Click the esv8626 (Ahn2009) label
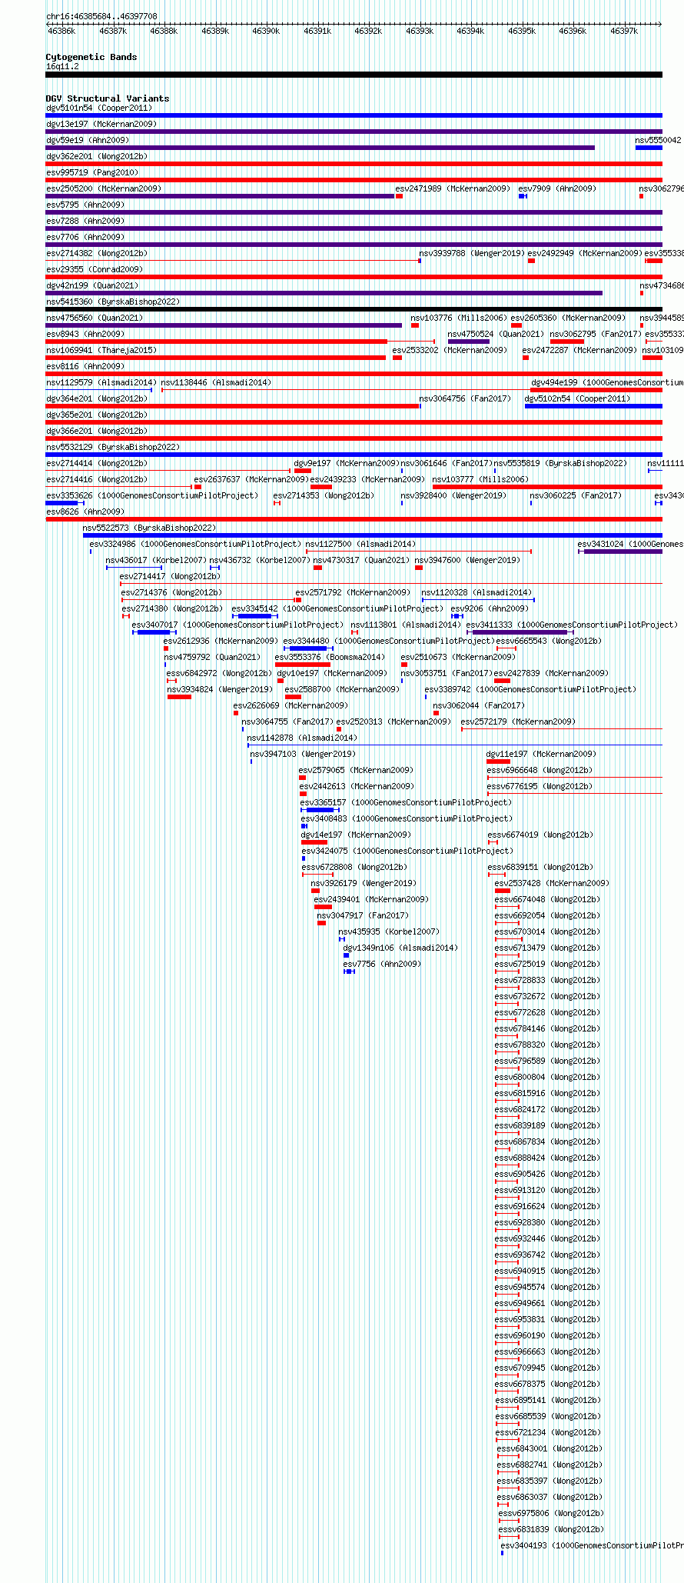The image size is (684, 1583). 85,512
